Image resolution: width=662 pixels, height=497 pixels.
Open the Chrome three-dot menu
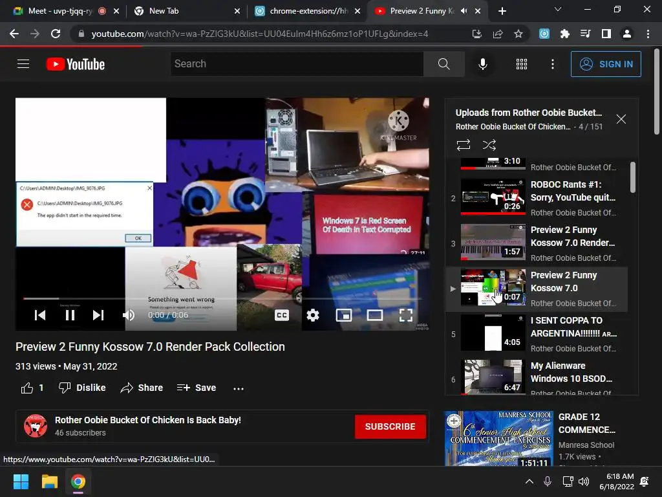[648, 34]
